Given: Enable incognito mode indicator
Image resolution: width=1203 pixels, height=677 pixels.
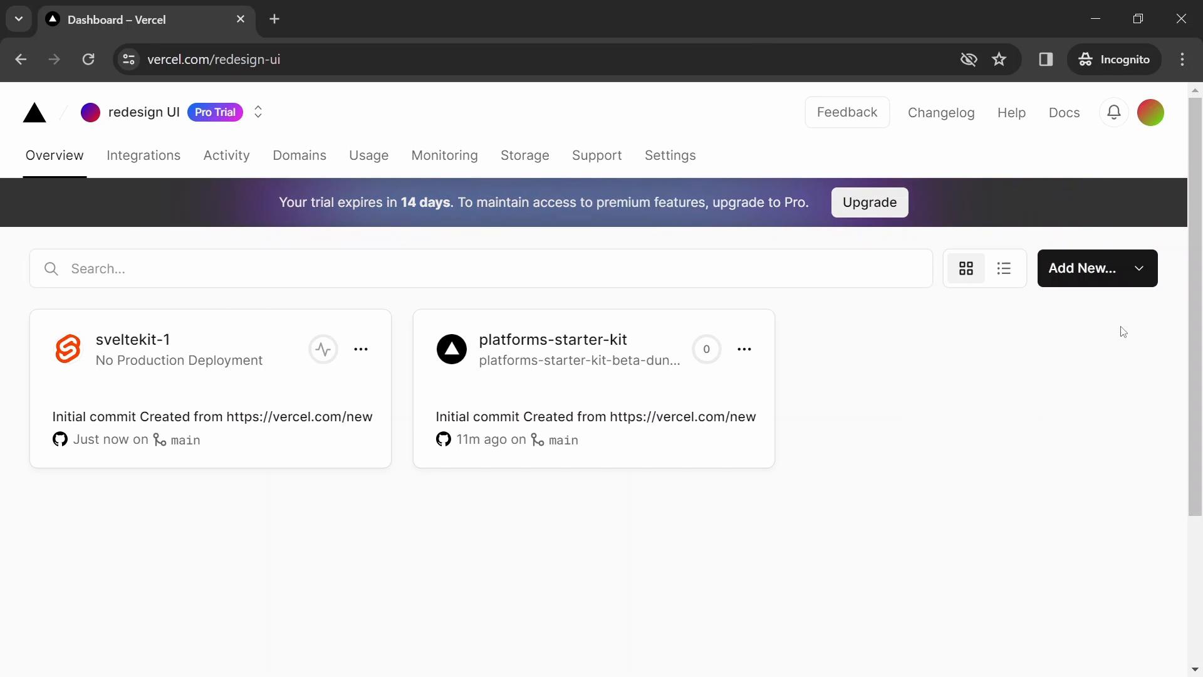Looking at the screenshot, I should pos(1115,59).
